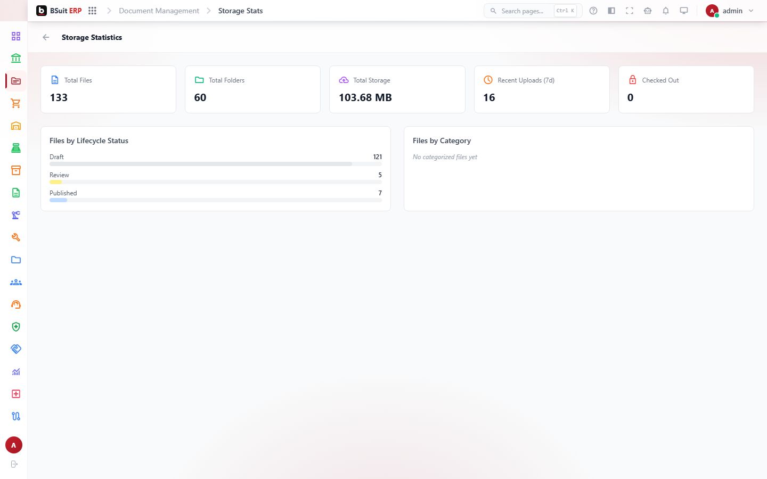The width and height of the screenshot is (767, 479).
Task: Open the green shield sidebar icon
Action: click(16, 327)
